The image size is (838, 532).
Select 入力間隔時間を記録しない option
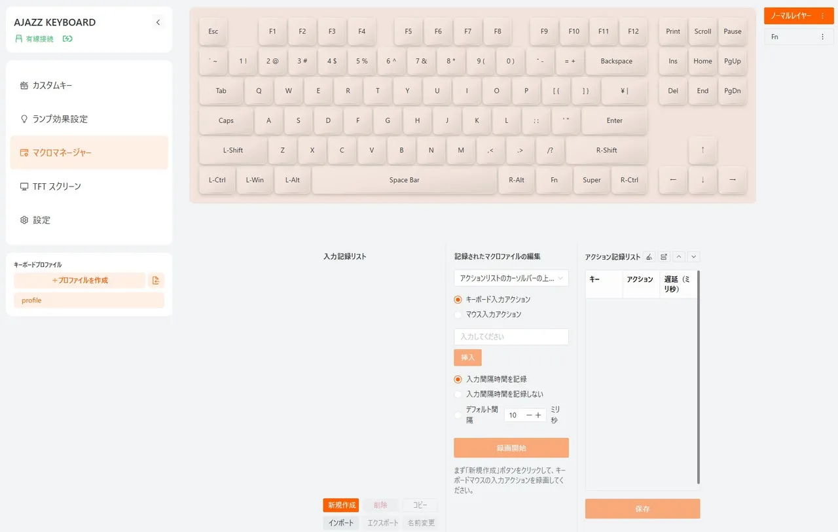458,395
